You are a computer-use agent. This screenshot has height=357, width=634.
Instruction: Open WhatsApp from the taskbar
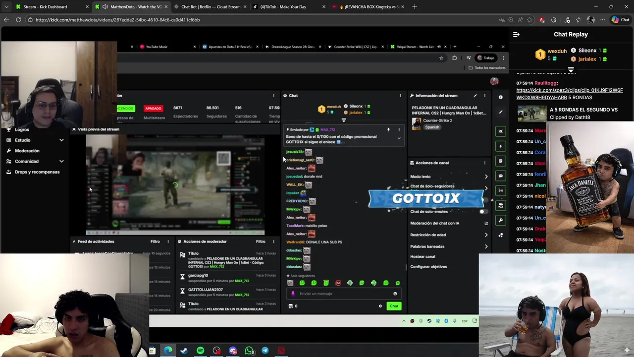pos(249,351)
